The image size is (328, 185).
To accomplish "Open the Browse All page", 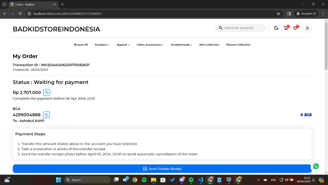I will coord(81,45).
